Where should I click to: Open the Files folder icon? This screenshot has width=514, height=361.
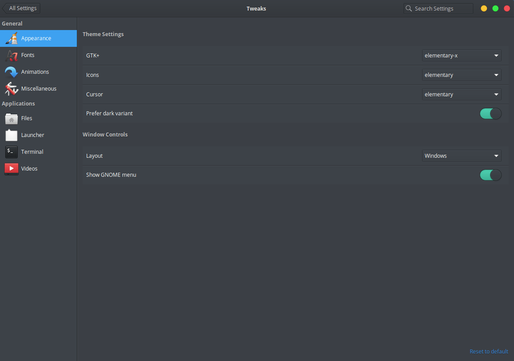pyautogui.click(x=11, y=118)
